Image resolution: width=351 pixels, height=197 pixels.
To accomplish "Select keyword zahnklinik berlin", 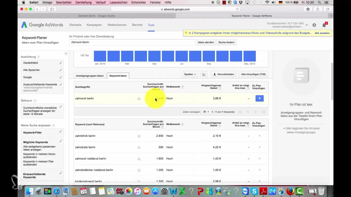I will [85, 136].
